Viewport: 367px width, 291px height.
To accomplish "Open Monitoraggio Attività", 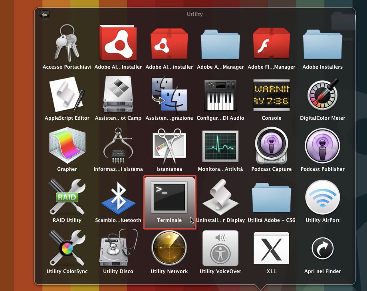I will pyautogui.click(x=220, y=146).
